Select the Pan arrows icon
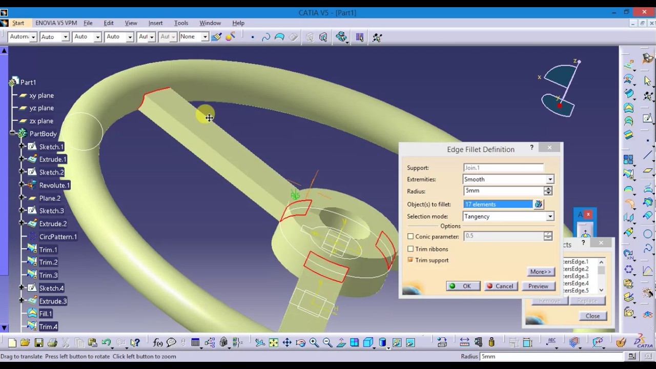Screen dimensions: 656x369 287,343
